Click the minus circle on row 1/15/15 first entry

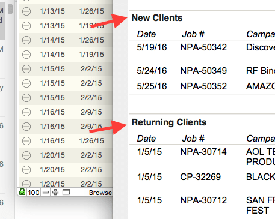[26, 69]
